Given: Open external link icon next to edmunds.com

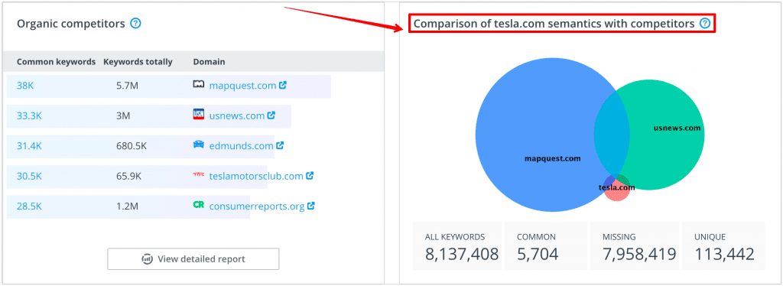Looking at the screenshot, I should pos(280,145).
